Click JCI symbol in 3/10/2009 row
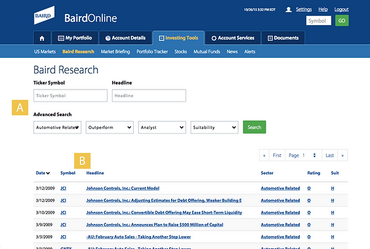The width and height of the screenshot is (370, 249). 63,213
